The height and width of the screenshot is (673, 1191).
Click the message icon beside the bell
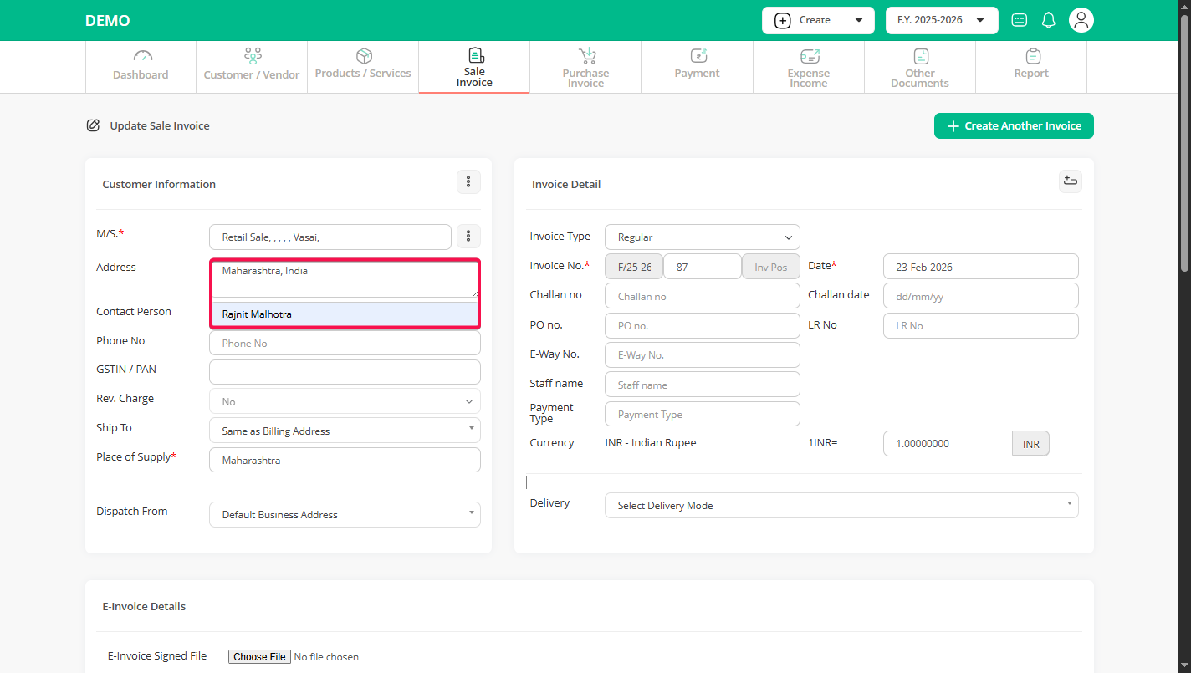click(x=1019, y=20)
